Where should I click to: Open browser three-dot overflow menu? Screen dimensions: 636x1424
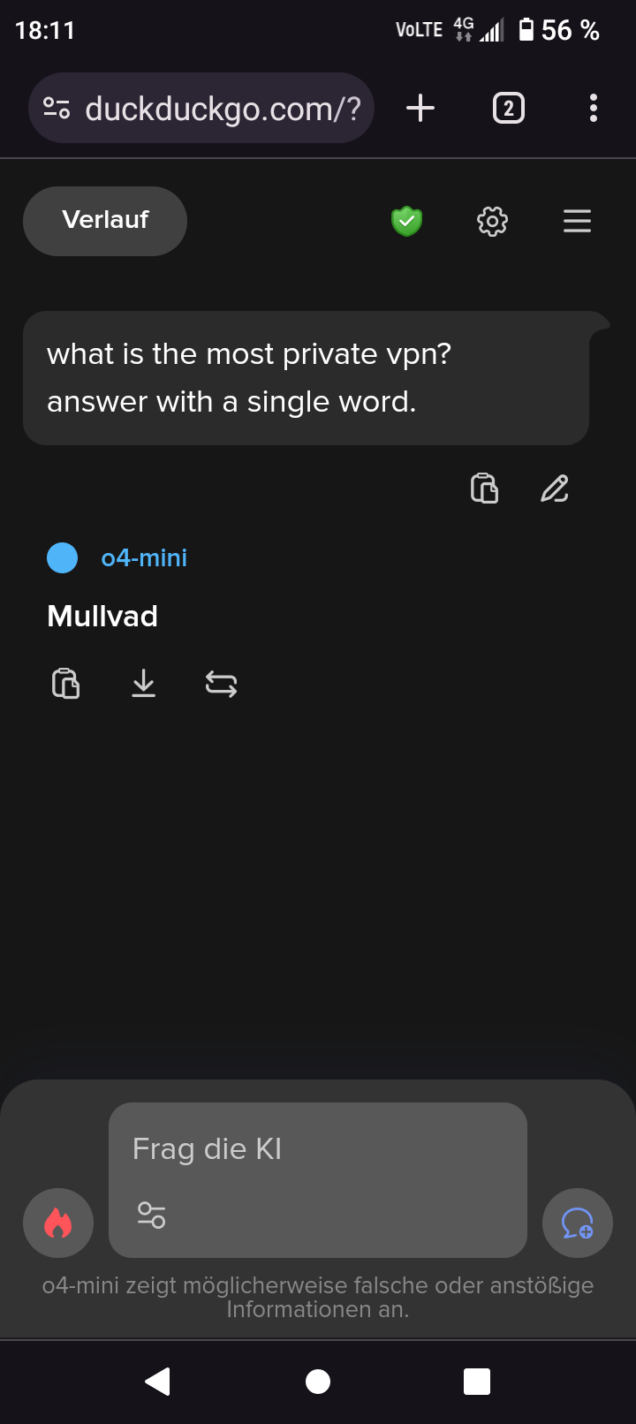[593, 109]
